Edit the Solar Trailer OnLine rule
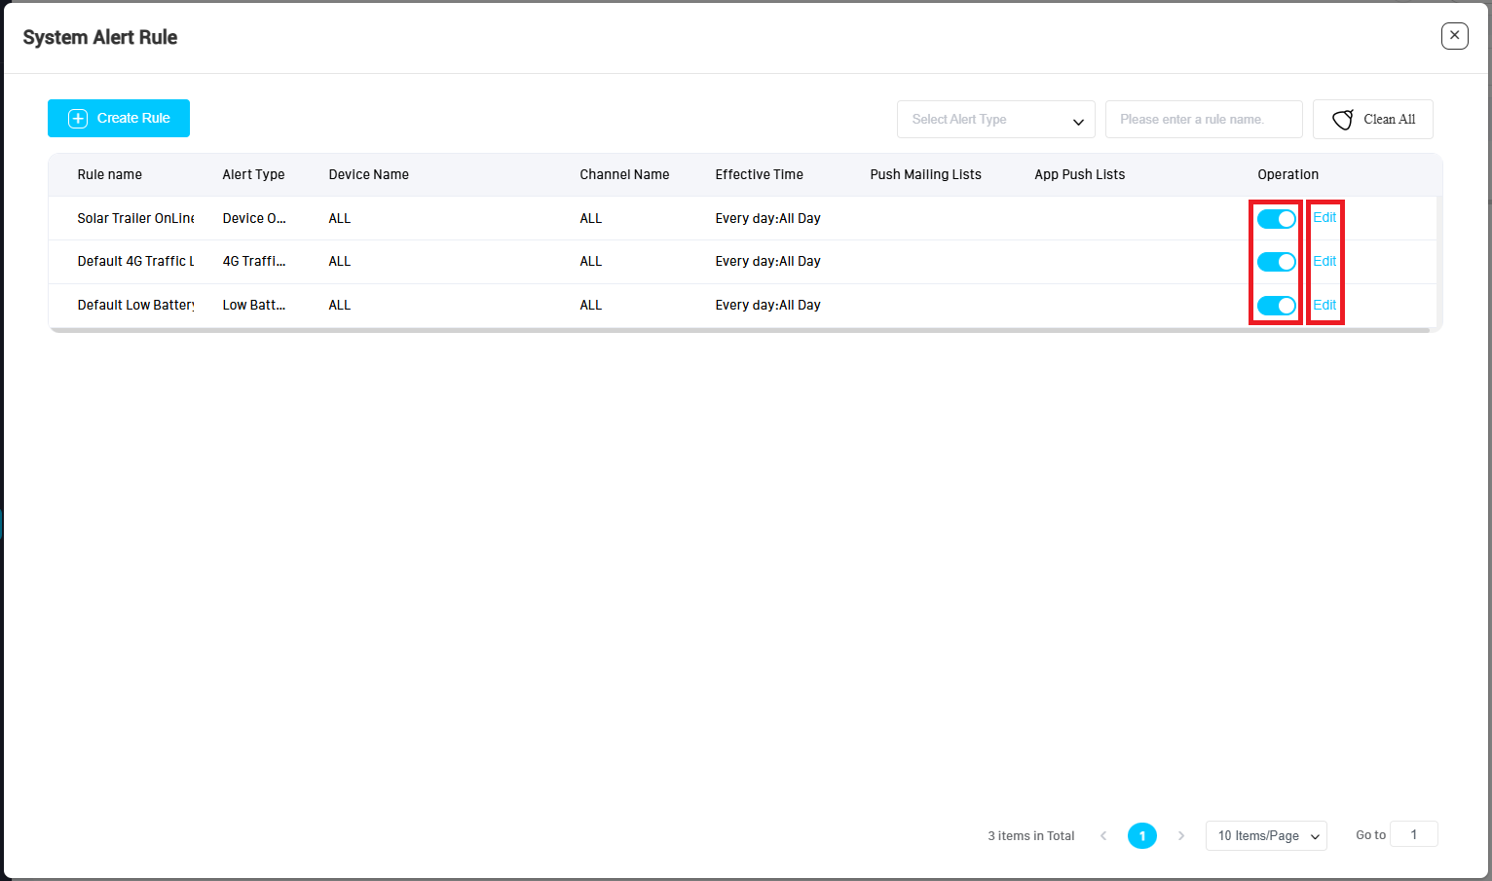Viewport: 1492px width, 881px height. click(x=1324, y=218)
